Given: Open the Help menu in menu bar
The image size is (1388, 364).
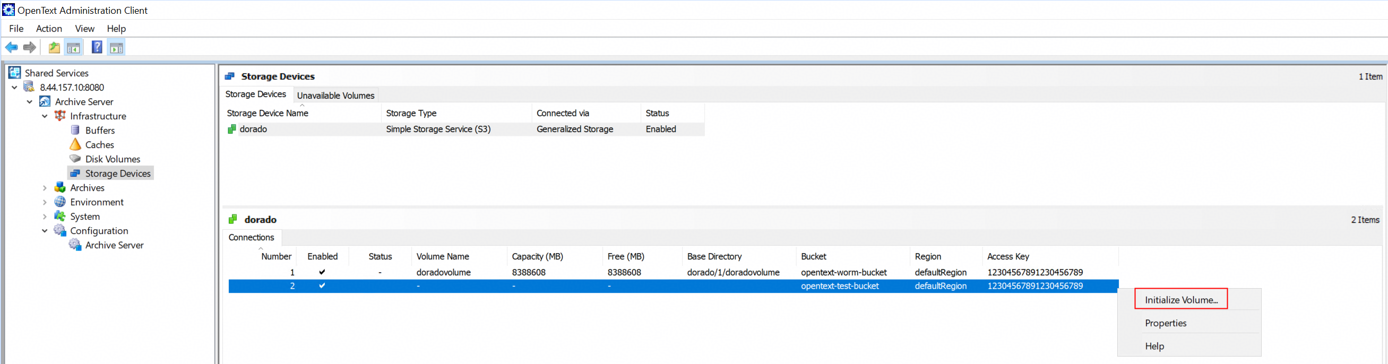Looking at the screenshot, I should coord(116,29).
